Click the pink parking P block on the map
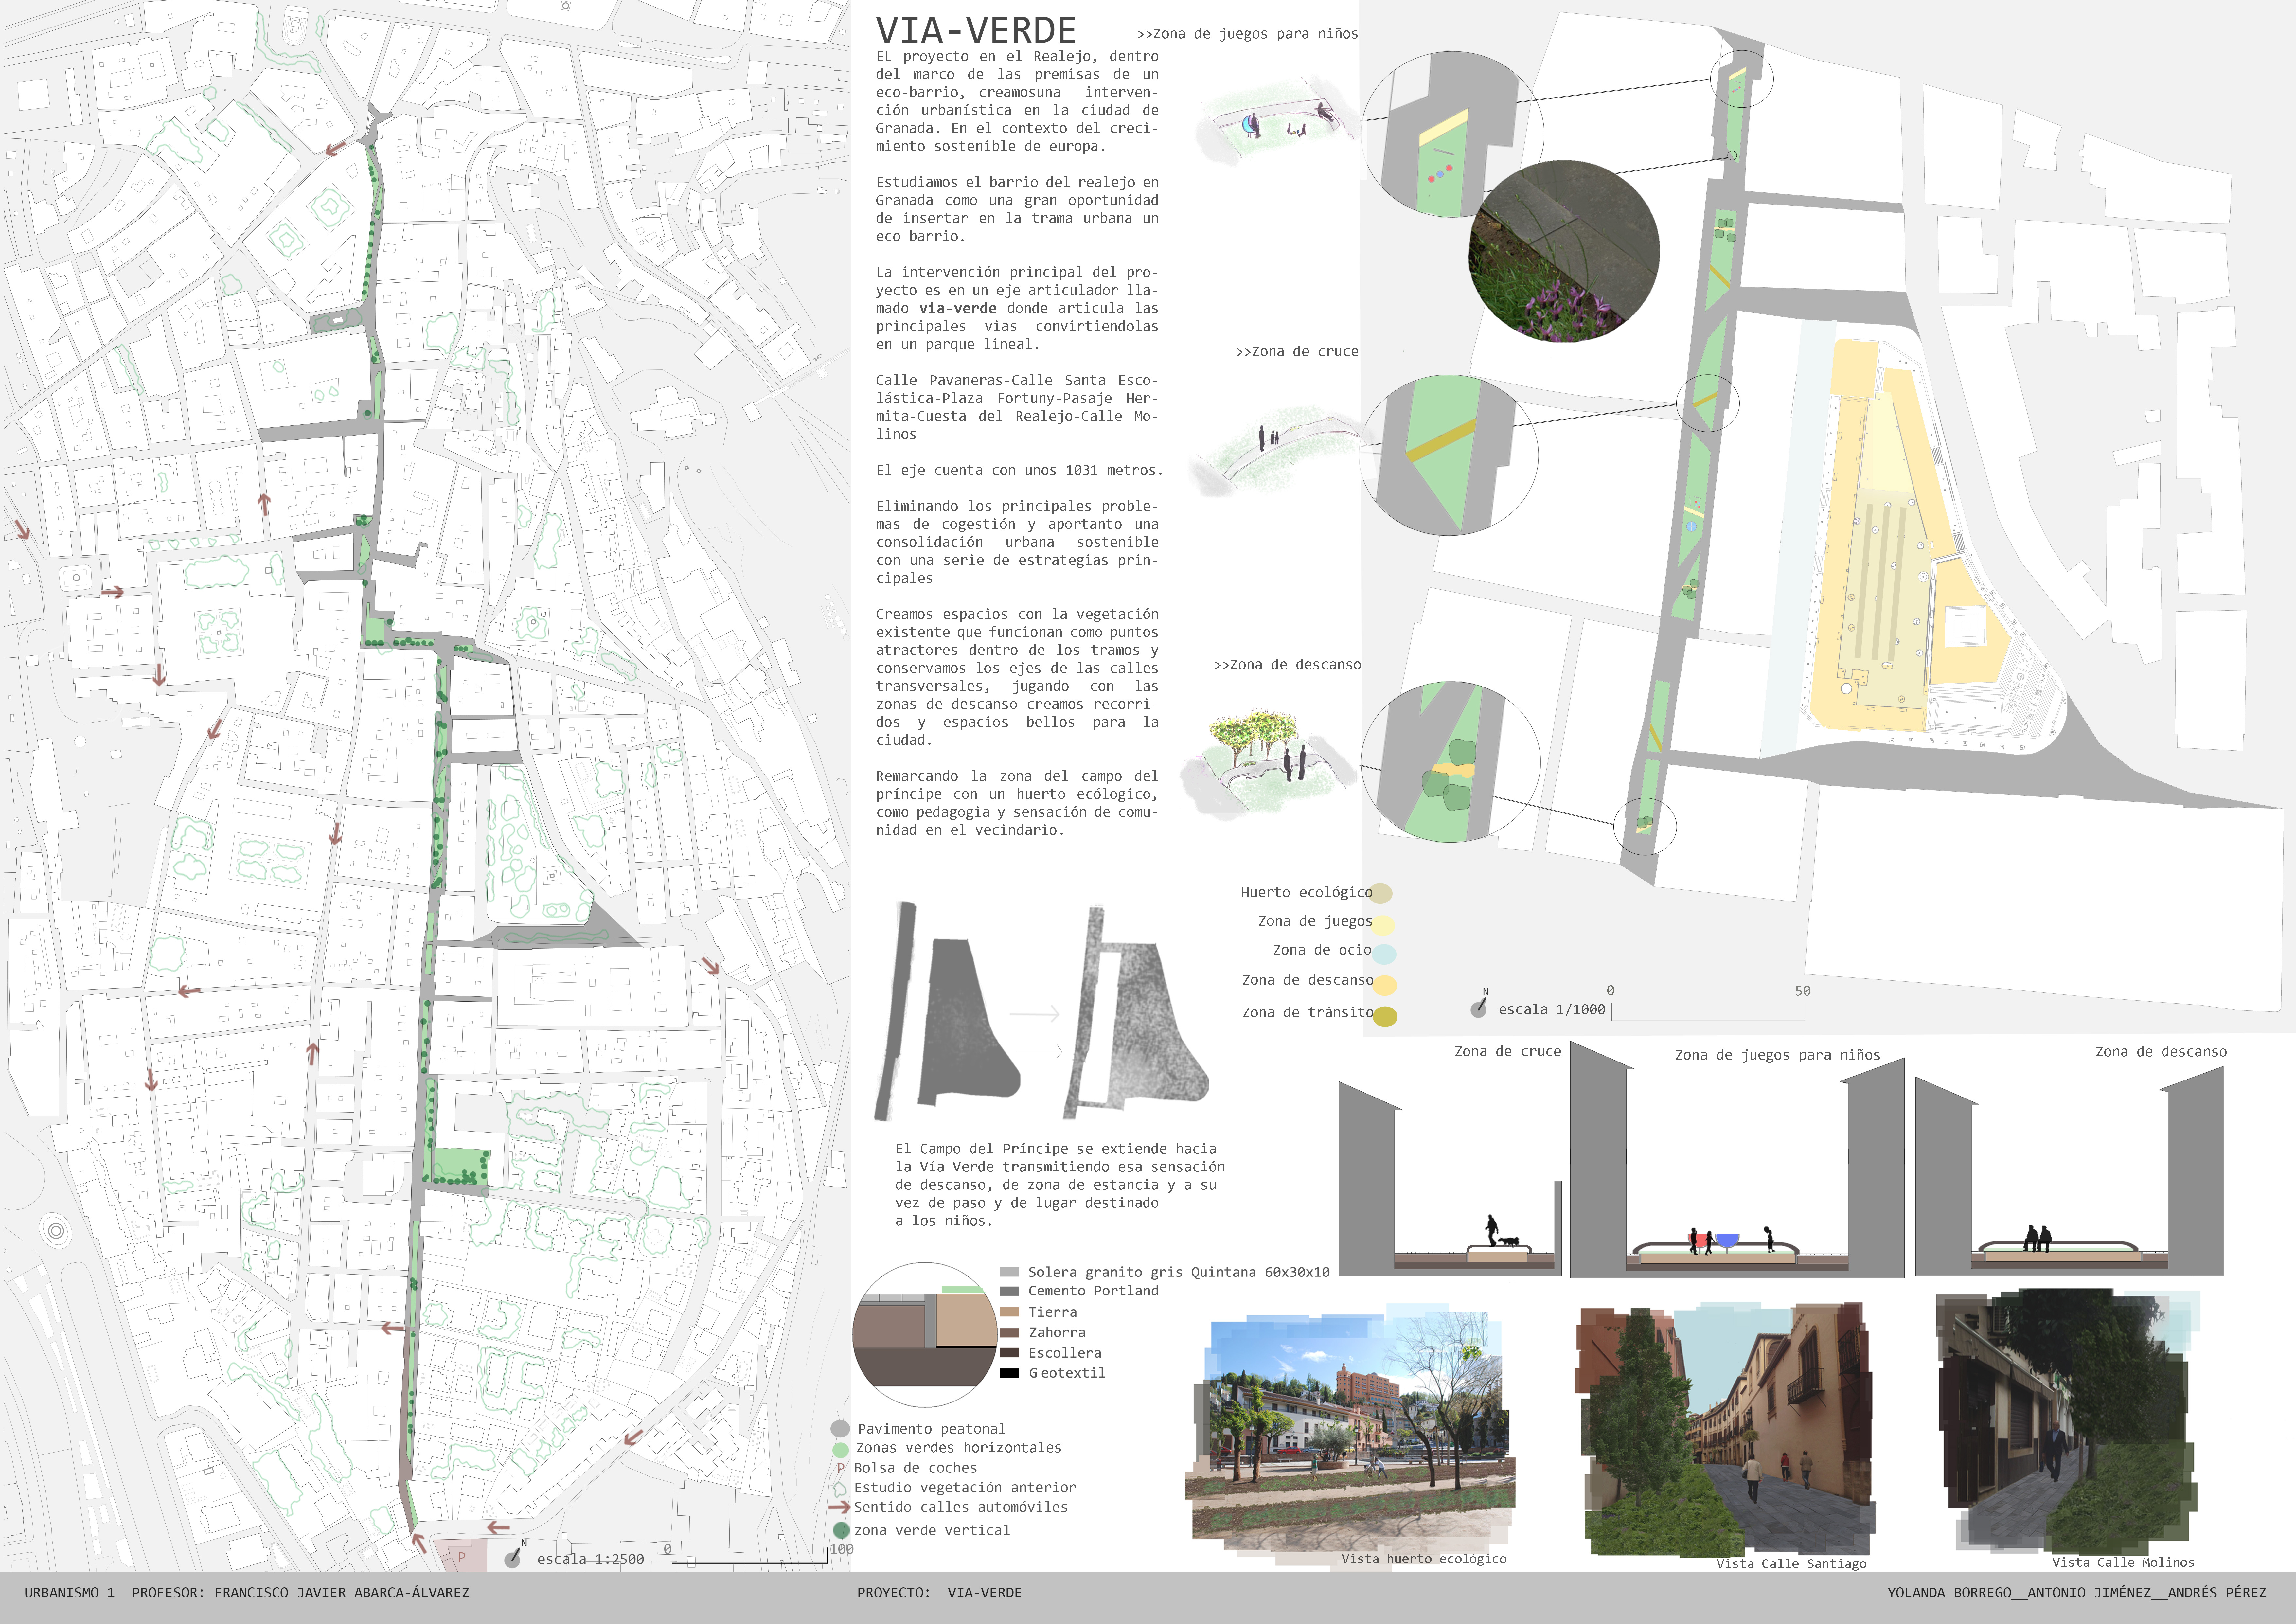This screenshot has width=2296, height=1624. [x=460, y=1555]
